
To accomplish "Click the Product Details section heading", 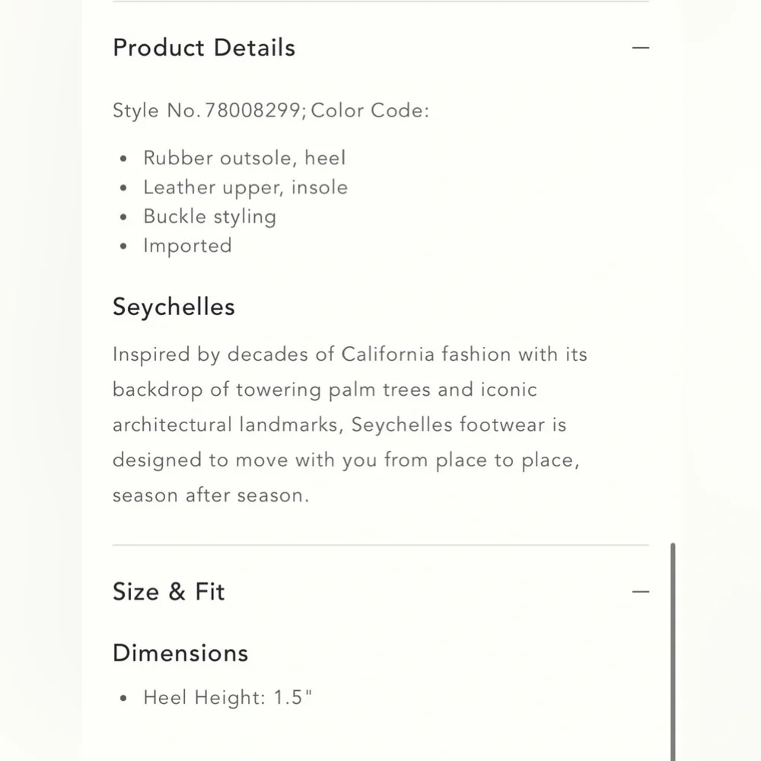I will point(204,47).
